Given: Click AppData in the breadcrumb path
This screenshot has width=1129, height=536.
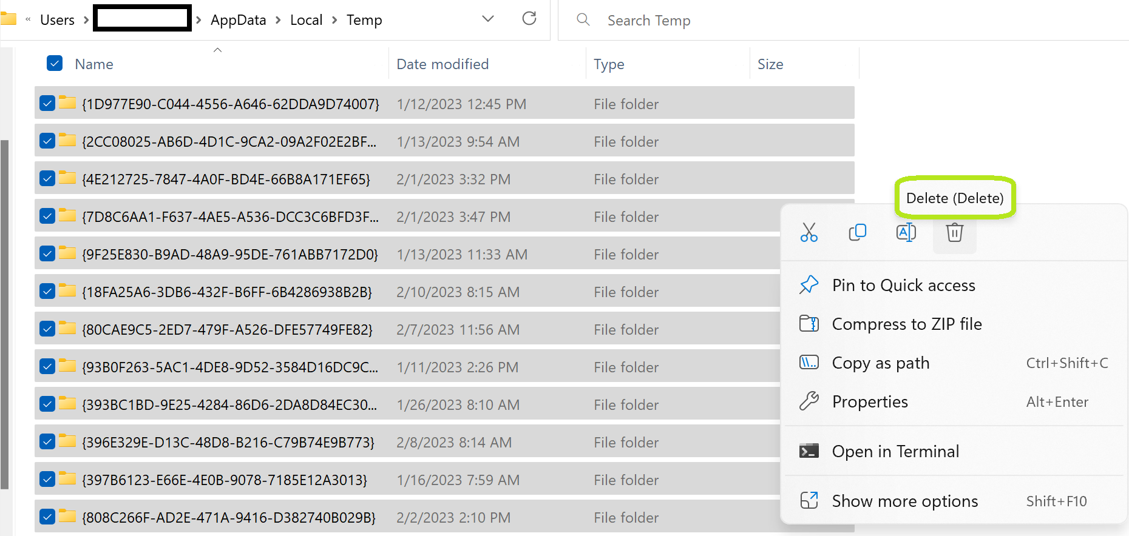Looking at the screenshot, I should (x=238, y=20).
